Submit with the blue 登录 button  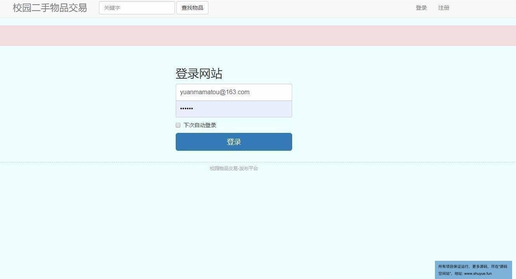(234, 142)
